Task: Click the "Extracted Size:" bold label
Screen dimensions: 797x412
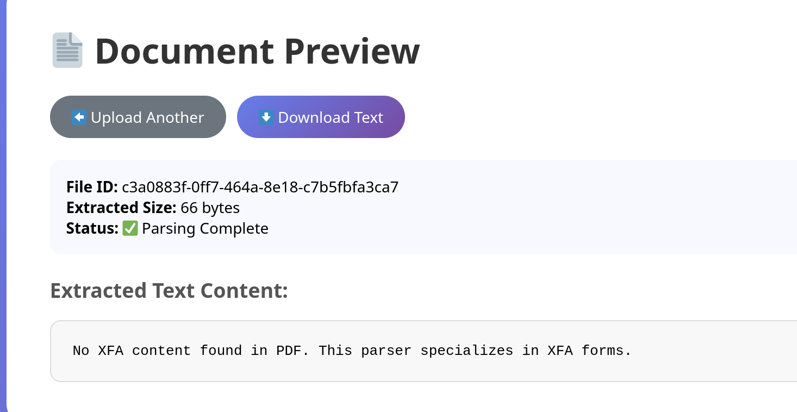Action: 121,208
